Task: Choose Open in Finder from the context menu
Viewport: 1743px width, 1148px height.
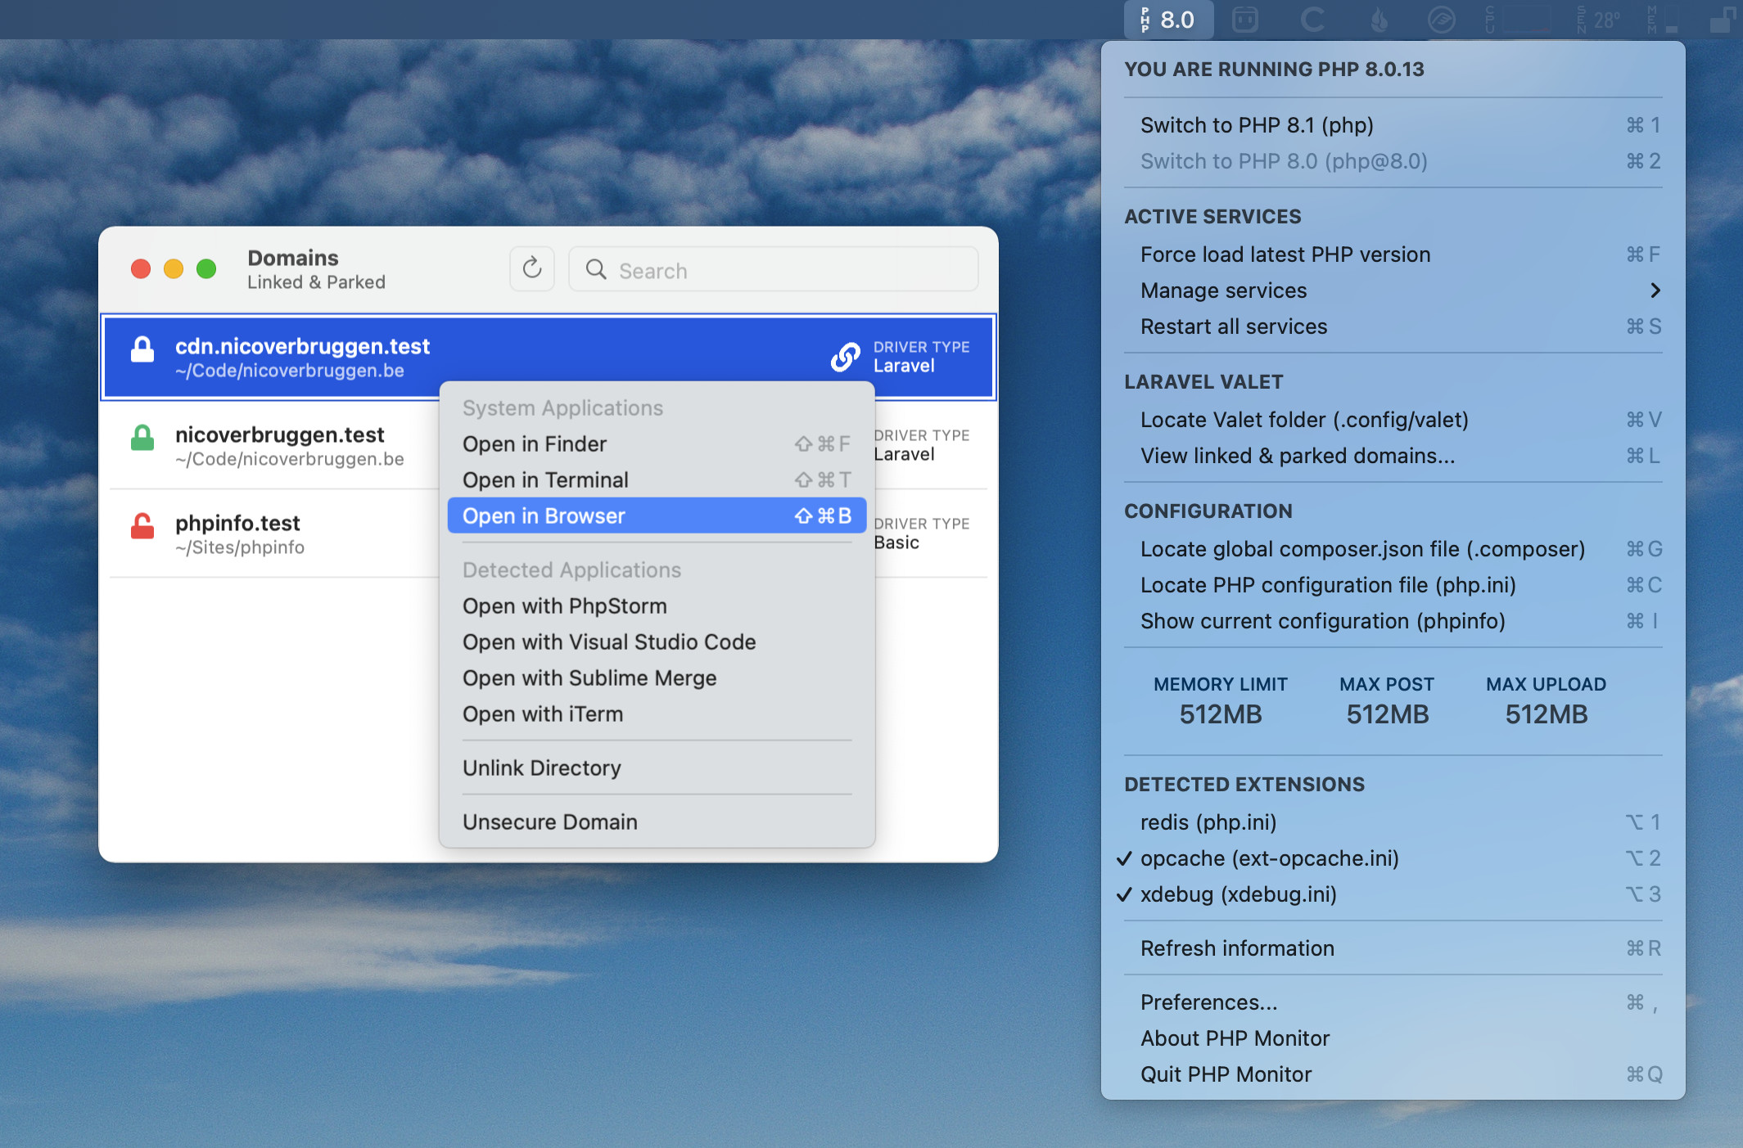Action: click(x=657, y=443)
